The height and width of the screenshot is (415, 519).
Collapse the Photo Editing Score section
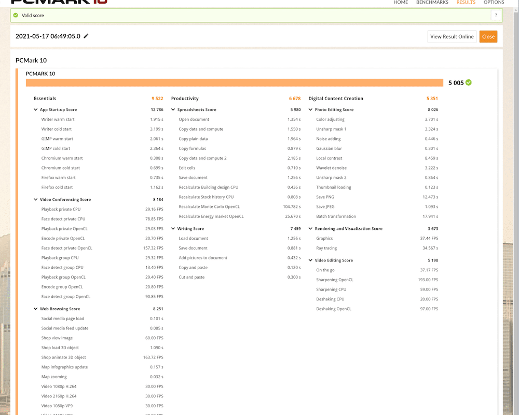[310, 109]
